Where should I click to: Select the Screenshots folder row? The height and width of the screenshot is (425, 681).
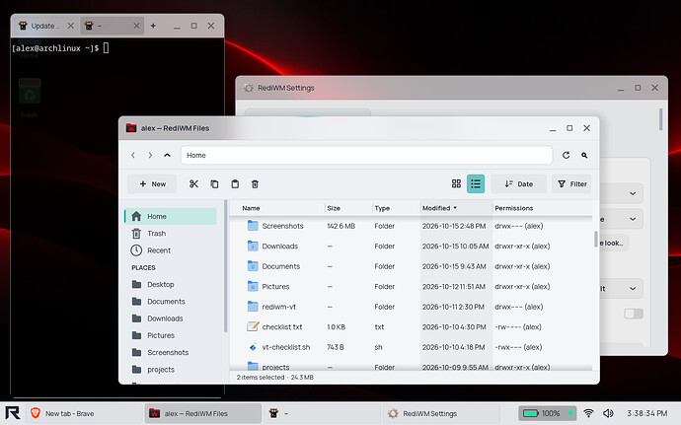(x=411, y=226)
